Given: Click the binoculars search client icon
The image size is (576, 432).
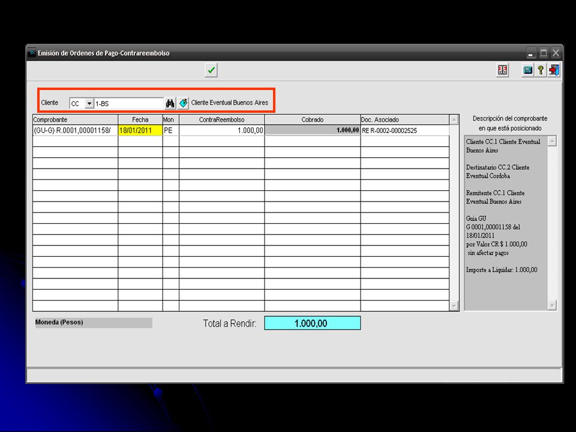Looking at the screenshot, I should (170, 103).
